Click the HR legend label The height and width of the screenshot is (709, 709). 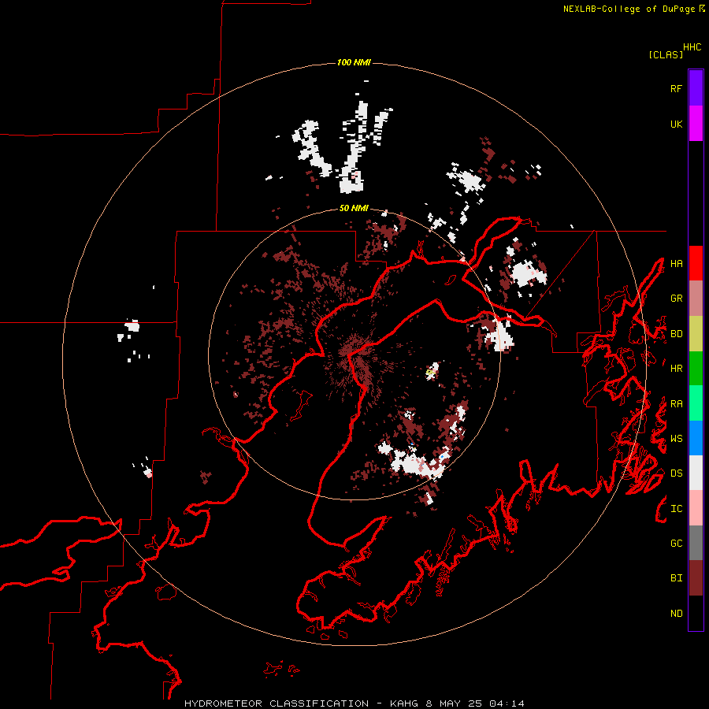click(x=676, y=369)
